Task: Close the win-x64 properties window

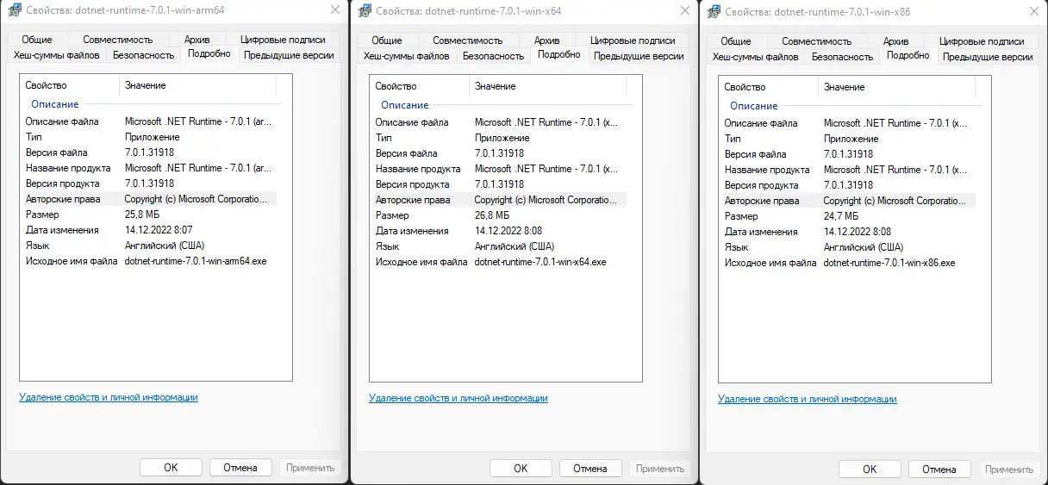Action: pos(683,12)
